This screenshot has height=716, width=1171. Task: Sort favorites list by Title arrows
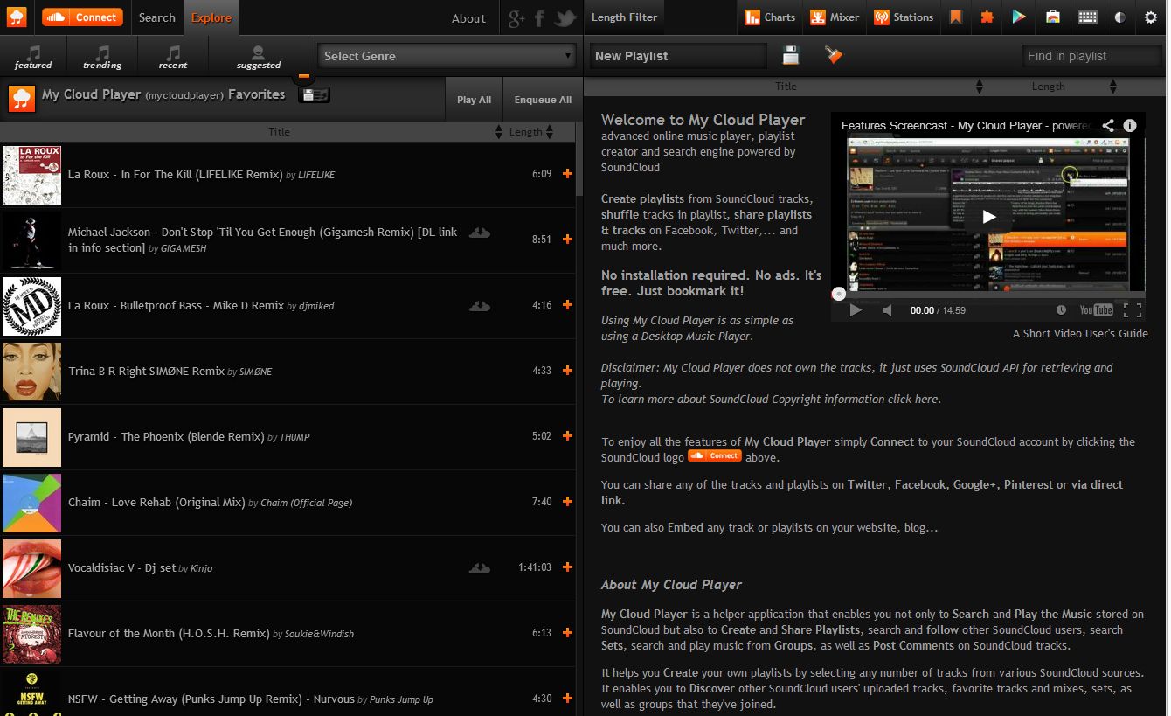(x=501, y=132)
